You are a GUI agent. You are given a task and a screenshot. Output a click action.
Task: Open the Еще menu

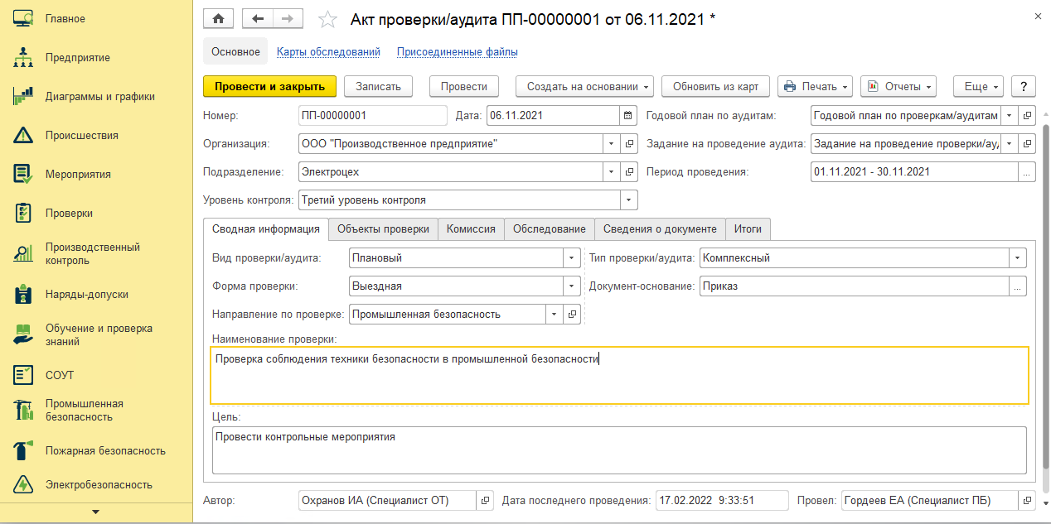click(979, 86)
